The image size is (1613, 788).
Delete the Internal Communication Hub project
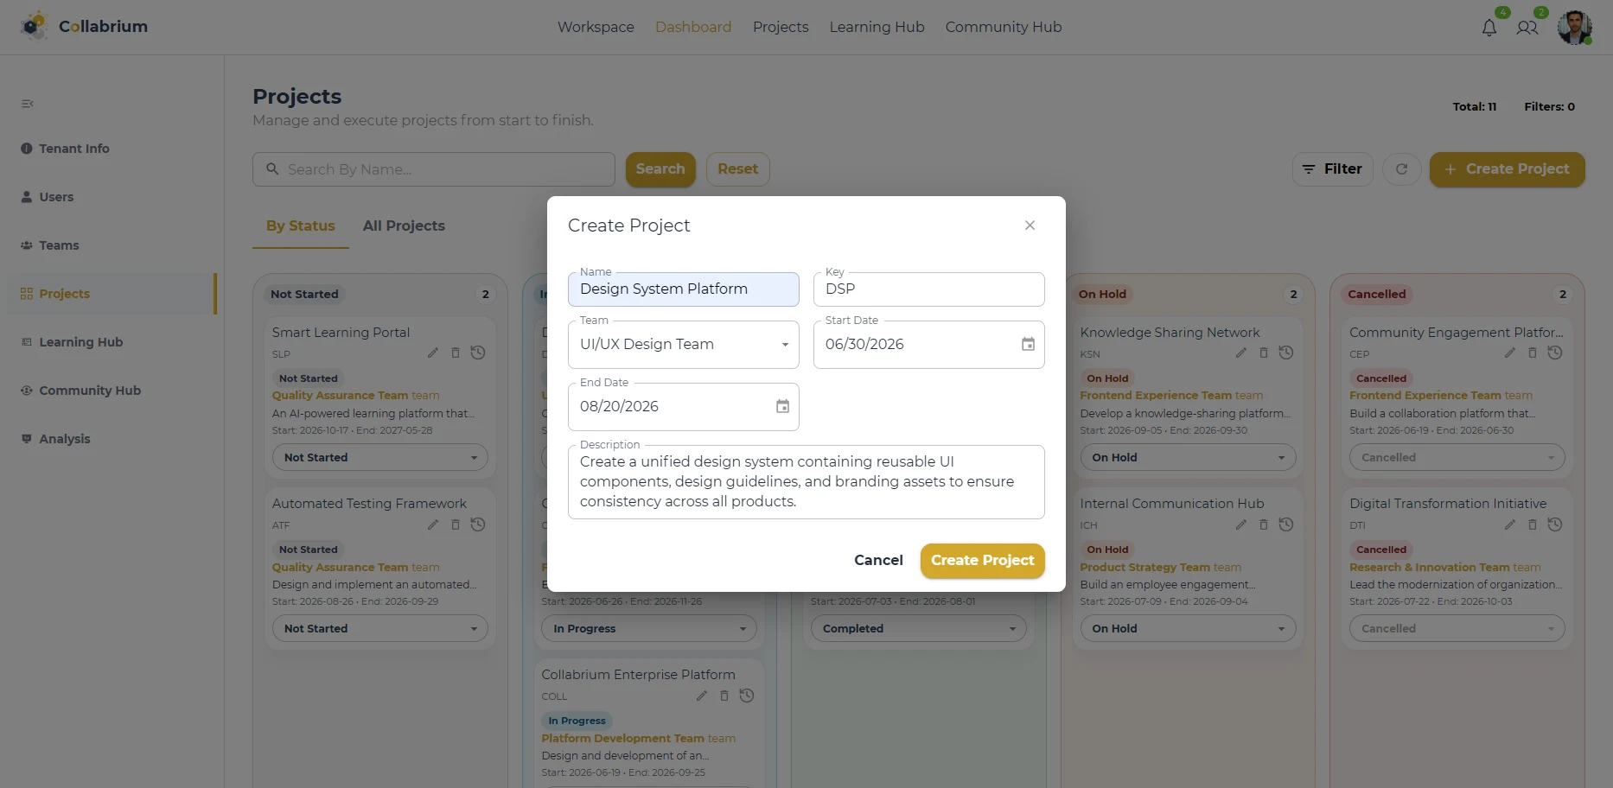pos(1264,524)
